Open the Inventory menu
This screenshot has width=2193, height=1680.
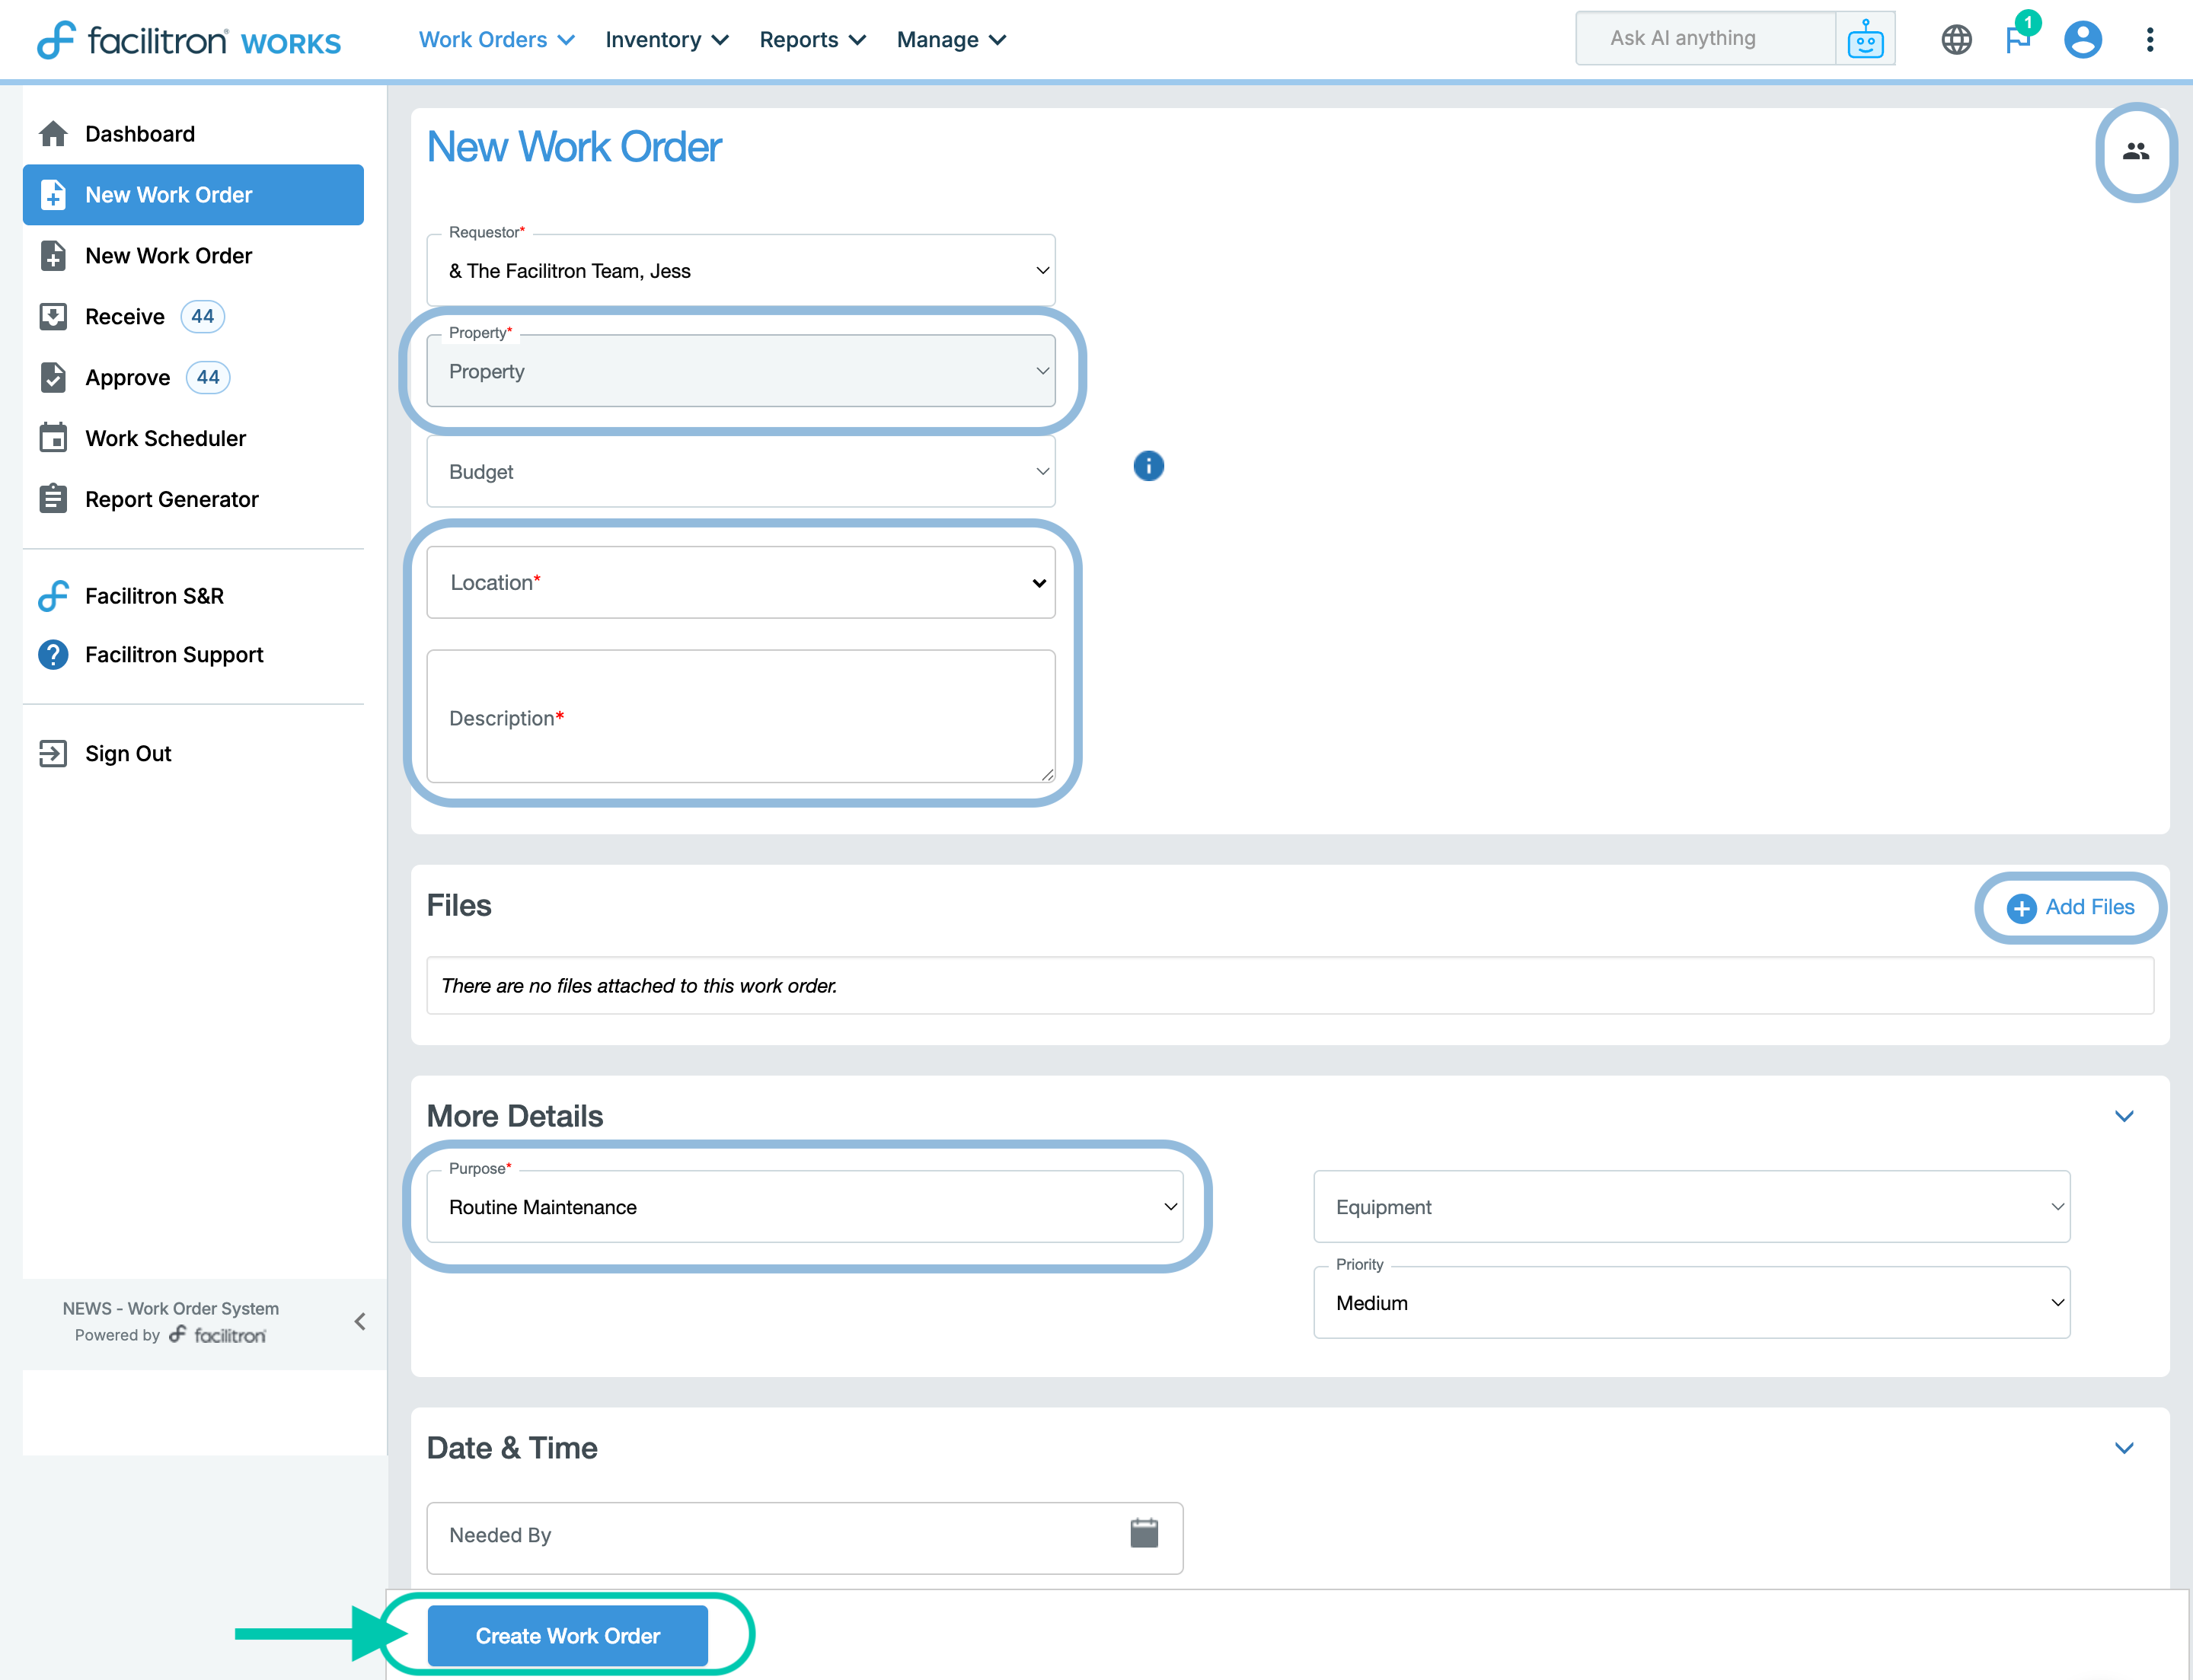666,40
